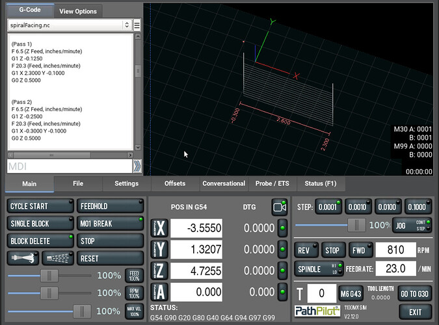Click the X axis reference LED button

(x=282, y=228)
